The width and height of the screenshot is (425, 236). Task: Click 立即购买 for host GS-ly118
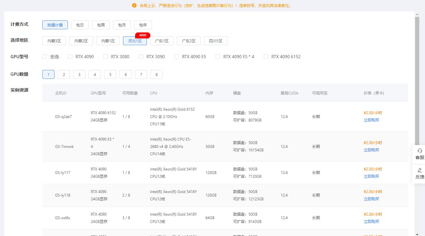tap(371, 199)
